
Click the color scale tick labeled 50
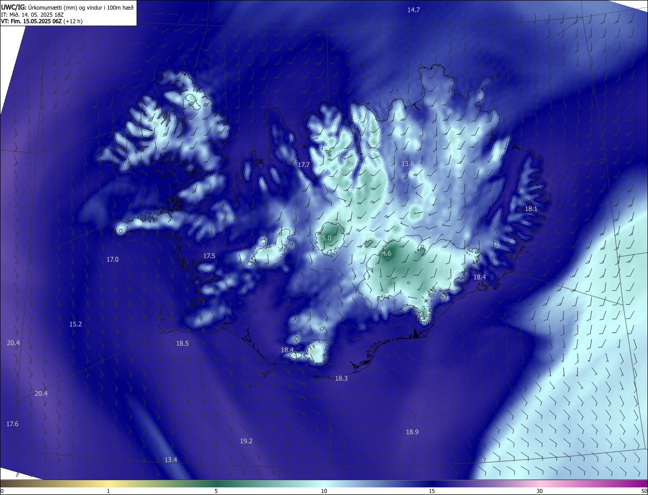(x=644, y=491)
